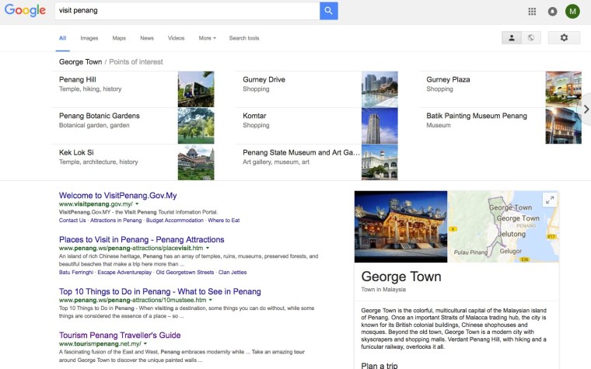
Task: Follow the Attractions in Penang sitelink
Action: (x=116, y=221)
